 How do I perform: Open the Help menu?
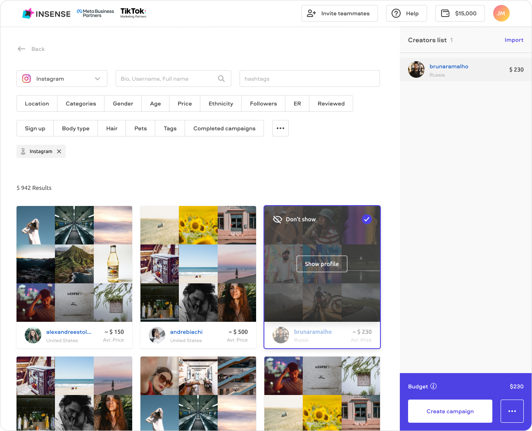[406, 13]
